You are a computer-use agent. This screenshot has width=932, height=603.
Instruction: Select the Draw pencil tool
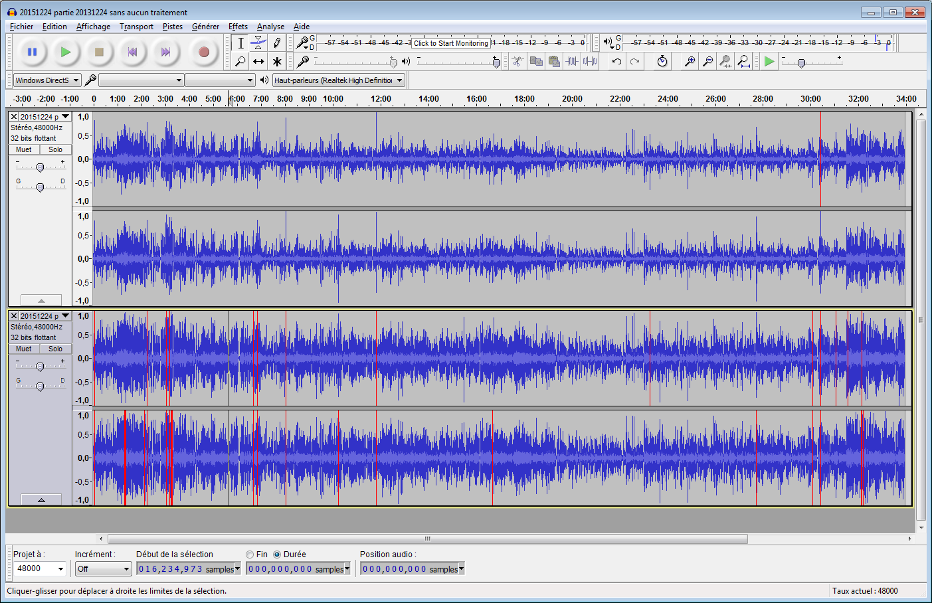pos(277,43)
